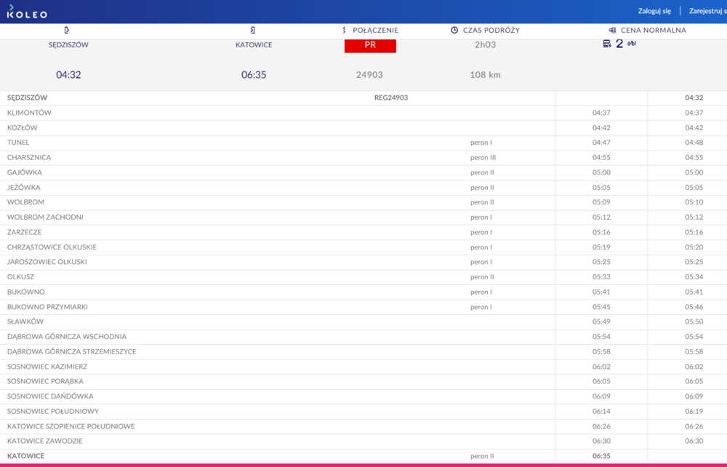Select the JEŻÓWKA station name
The image size is (727, 467).
pos(24,188)
